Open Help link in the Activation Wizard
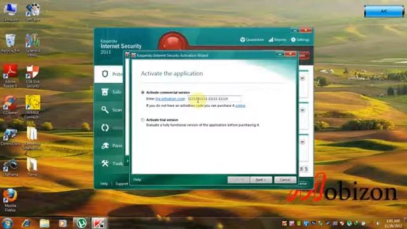The height and width of the screenshot is (229, 407). pyautogui.click(x=137, y=179)
